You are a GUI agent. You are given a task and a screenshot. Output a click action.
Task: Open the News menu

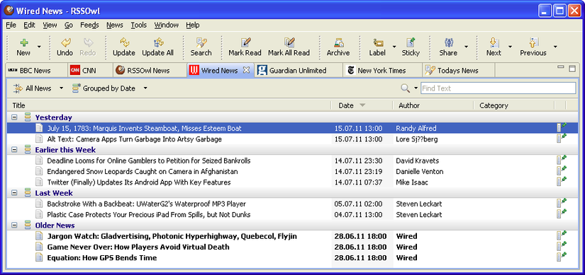click(x=115, y=25)
